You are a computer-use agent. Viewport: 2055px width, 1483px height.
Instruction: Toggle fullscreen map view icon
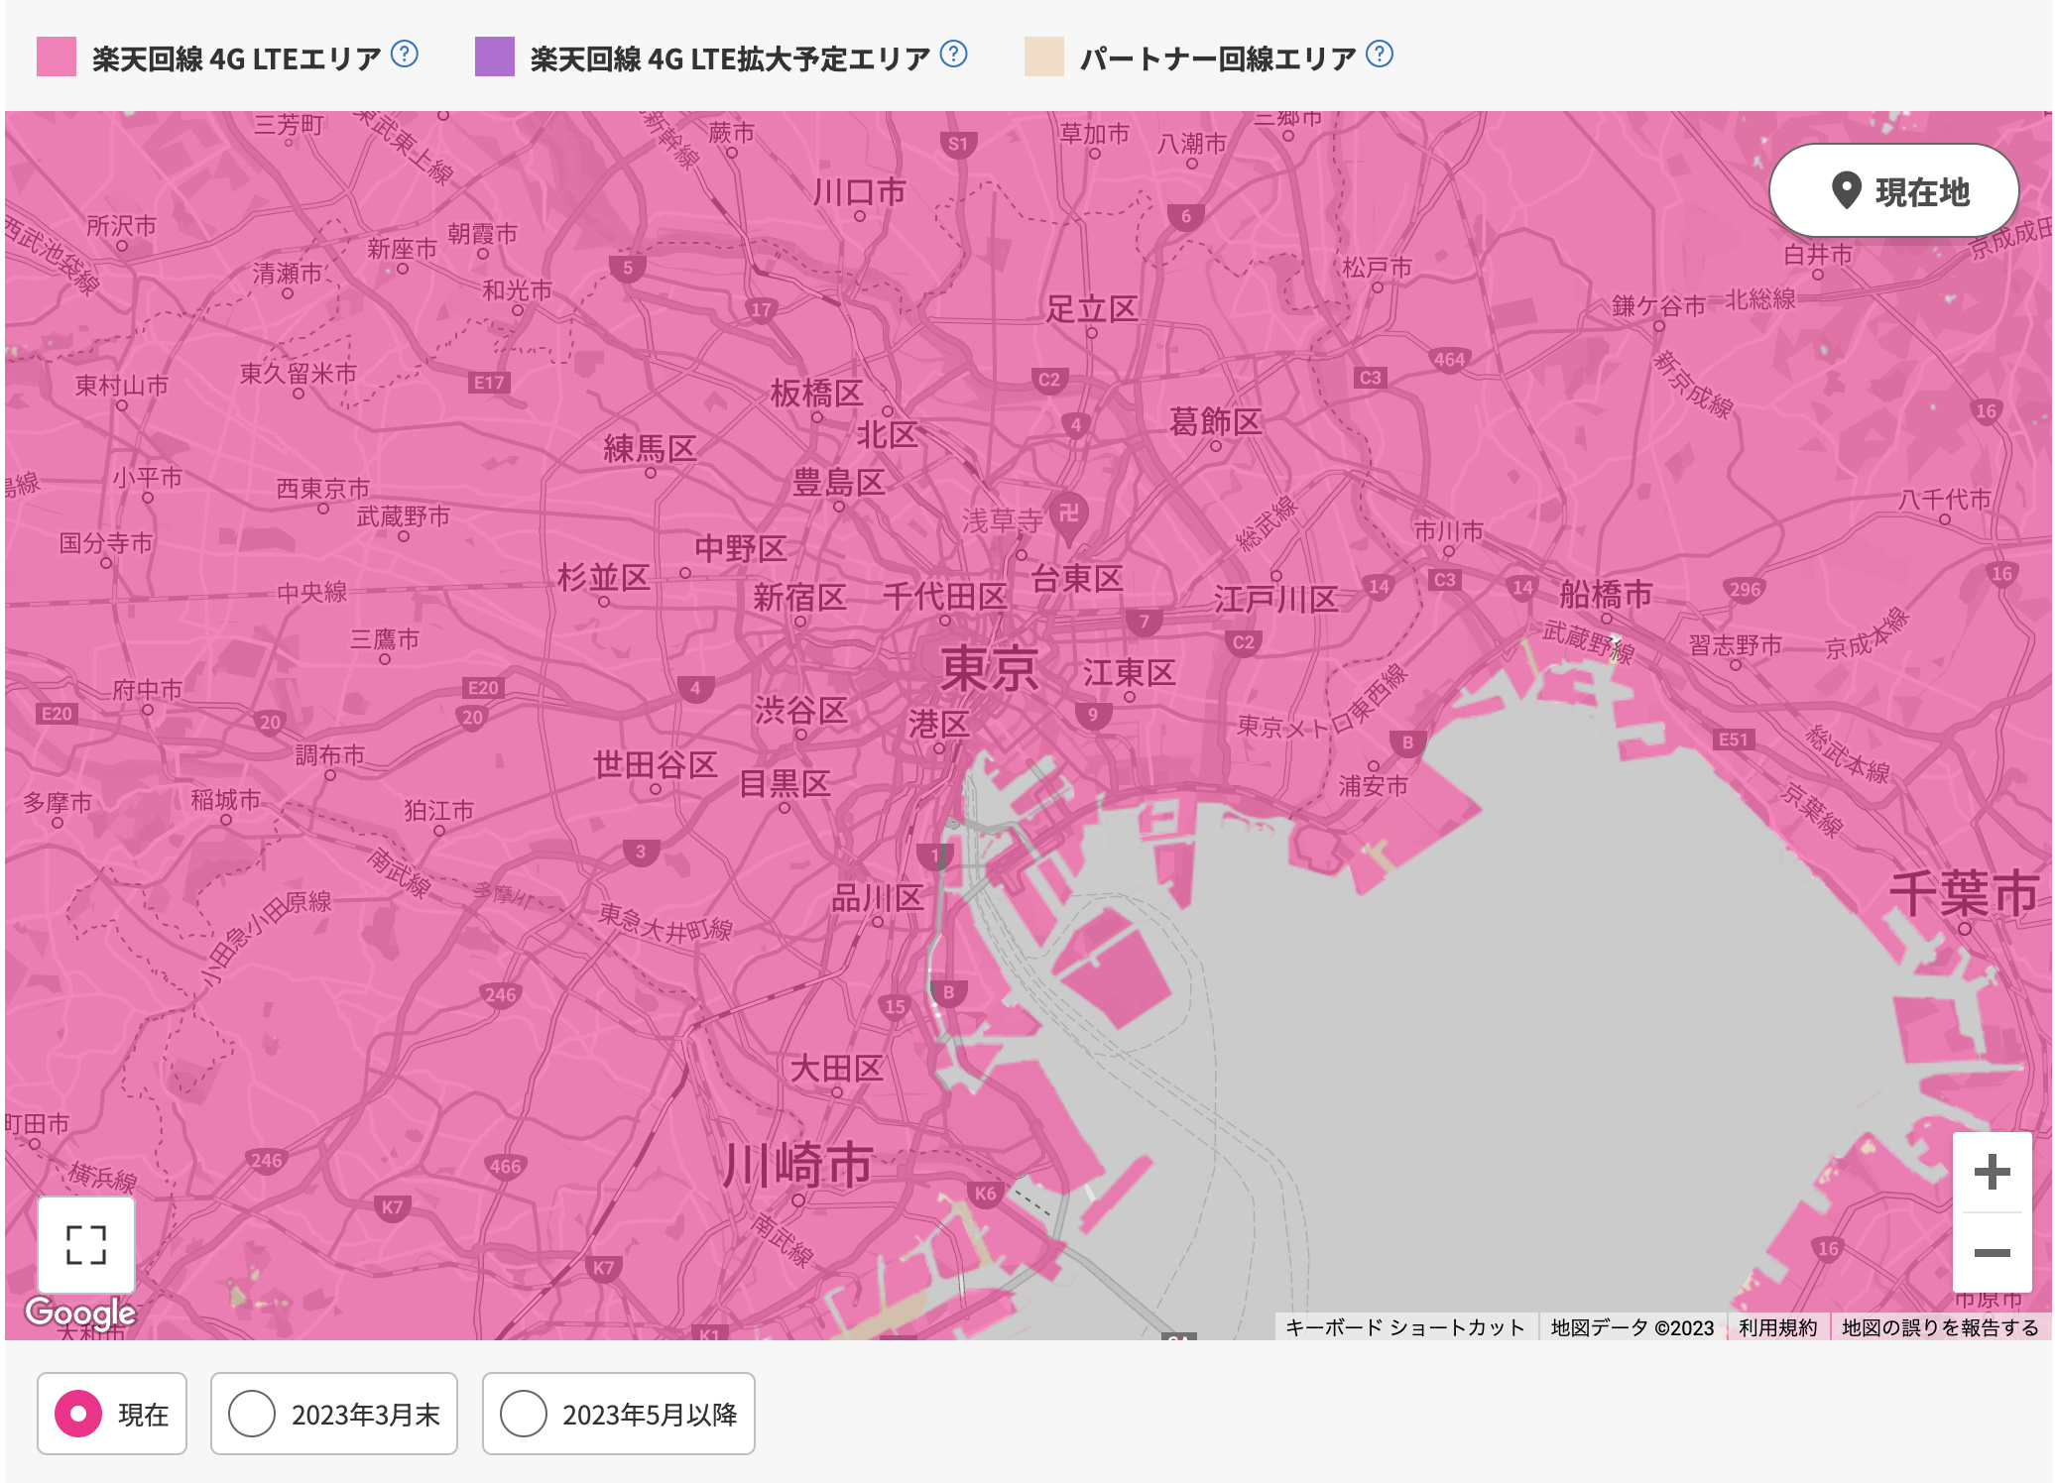tap(86, 1244)
